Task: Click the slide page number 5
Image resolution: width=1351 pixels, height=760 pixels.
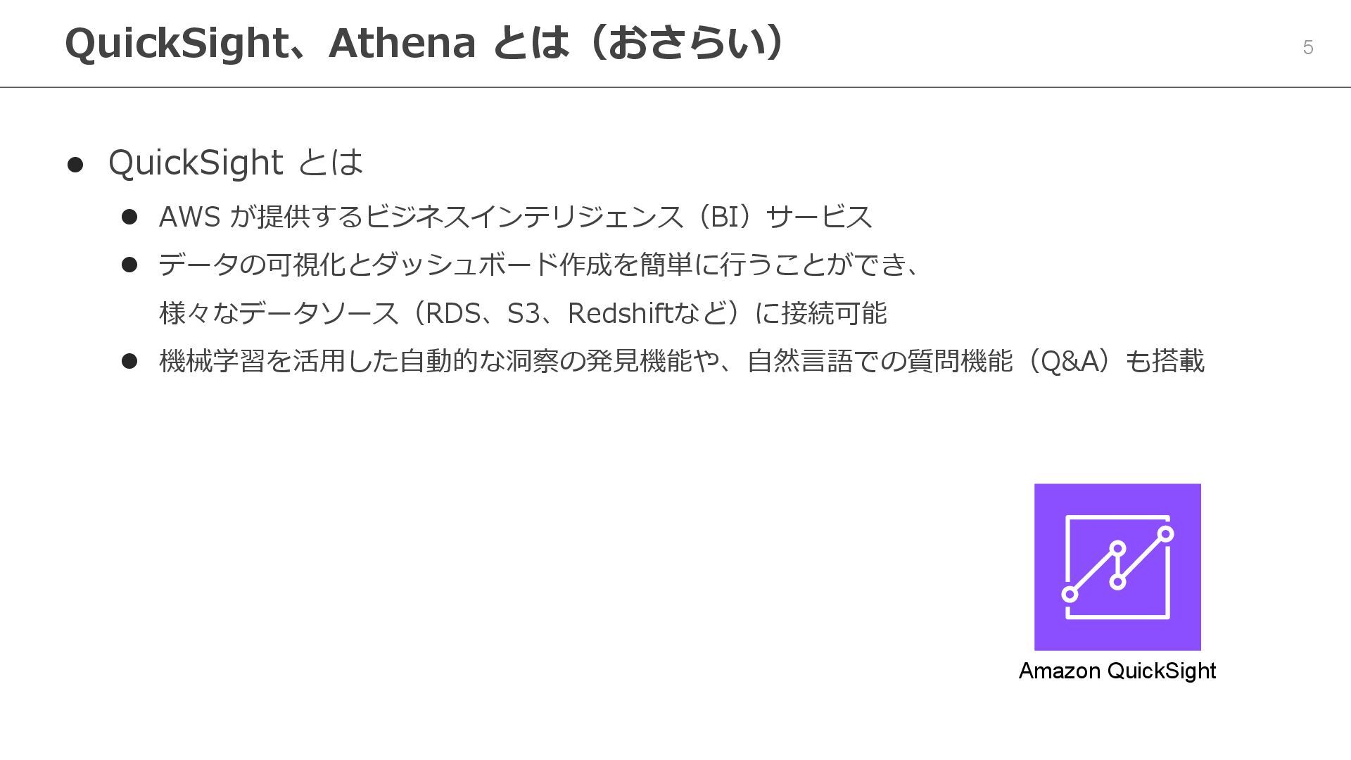Action: 1308,47
